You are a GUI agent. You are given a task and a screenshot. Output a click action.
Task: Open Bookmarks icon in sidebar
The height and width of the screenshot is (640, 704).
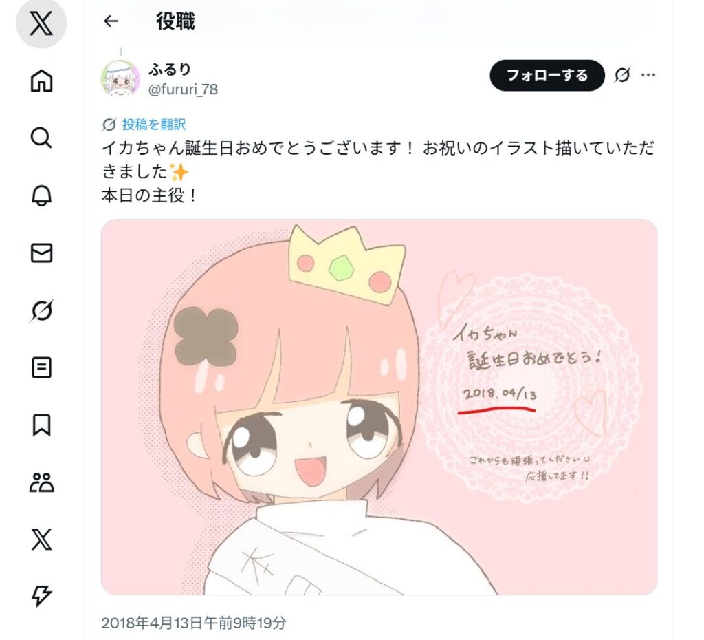pos(41,425)
